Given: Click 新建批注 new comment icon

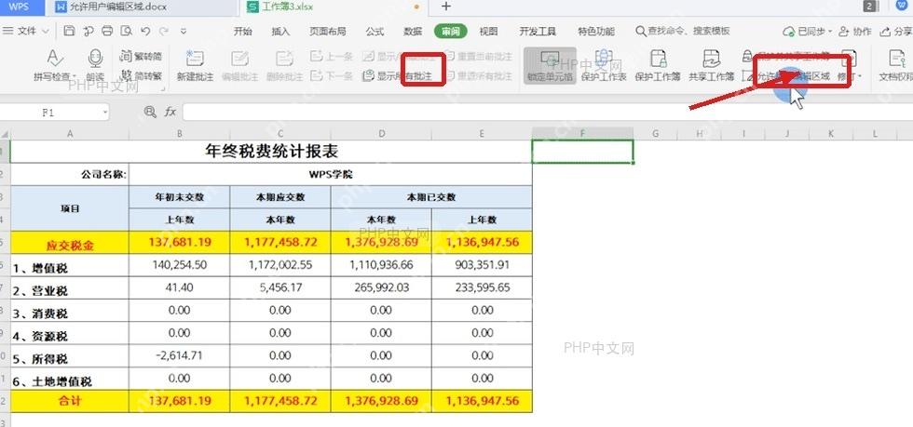Looking at the screenshot, I should click(195, 60).
